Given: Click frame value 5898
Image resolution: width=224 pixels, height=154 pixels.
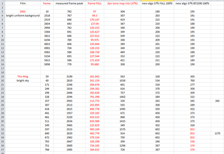Looking at the screenshot, I should point(47,64).
